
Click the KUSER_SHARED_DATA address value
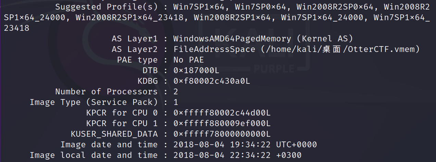[x=222, y=134]
